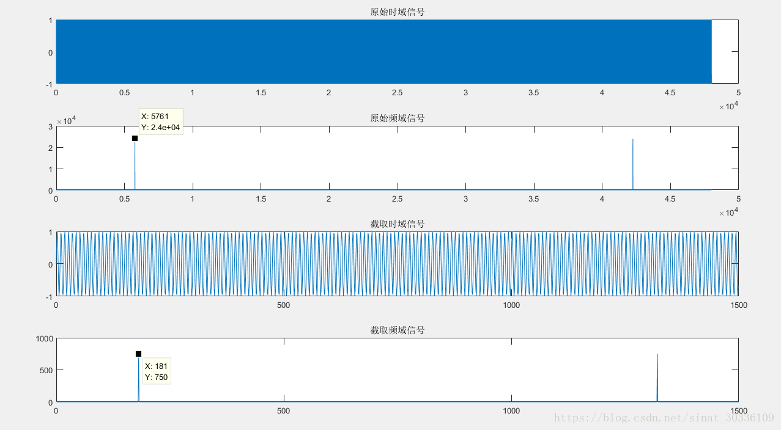Click the 2.5 x-axis tick under 原始时域信号
Image resolution: width=781 pixels, height=430 pixels.
(x=397, y=93)
